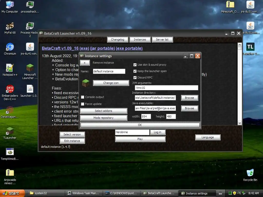
Task: Launch MyPal 68 browser icon
Action: click(10, 28)
